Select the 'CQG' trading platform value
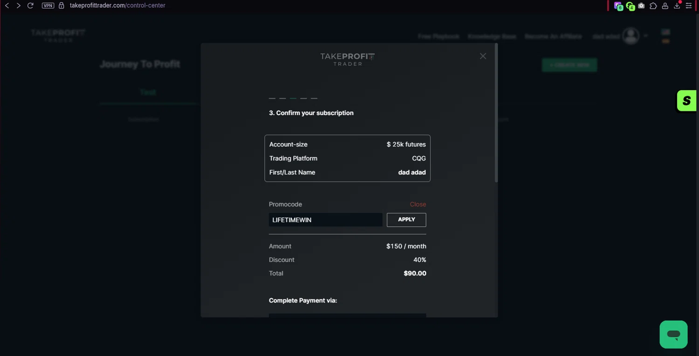The width and height of the screenshot is (699, 356). pos(419,158)
